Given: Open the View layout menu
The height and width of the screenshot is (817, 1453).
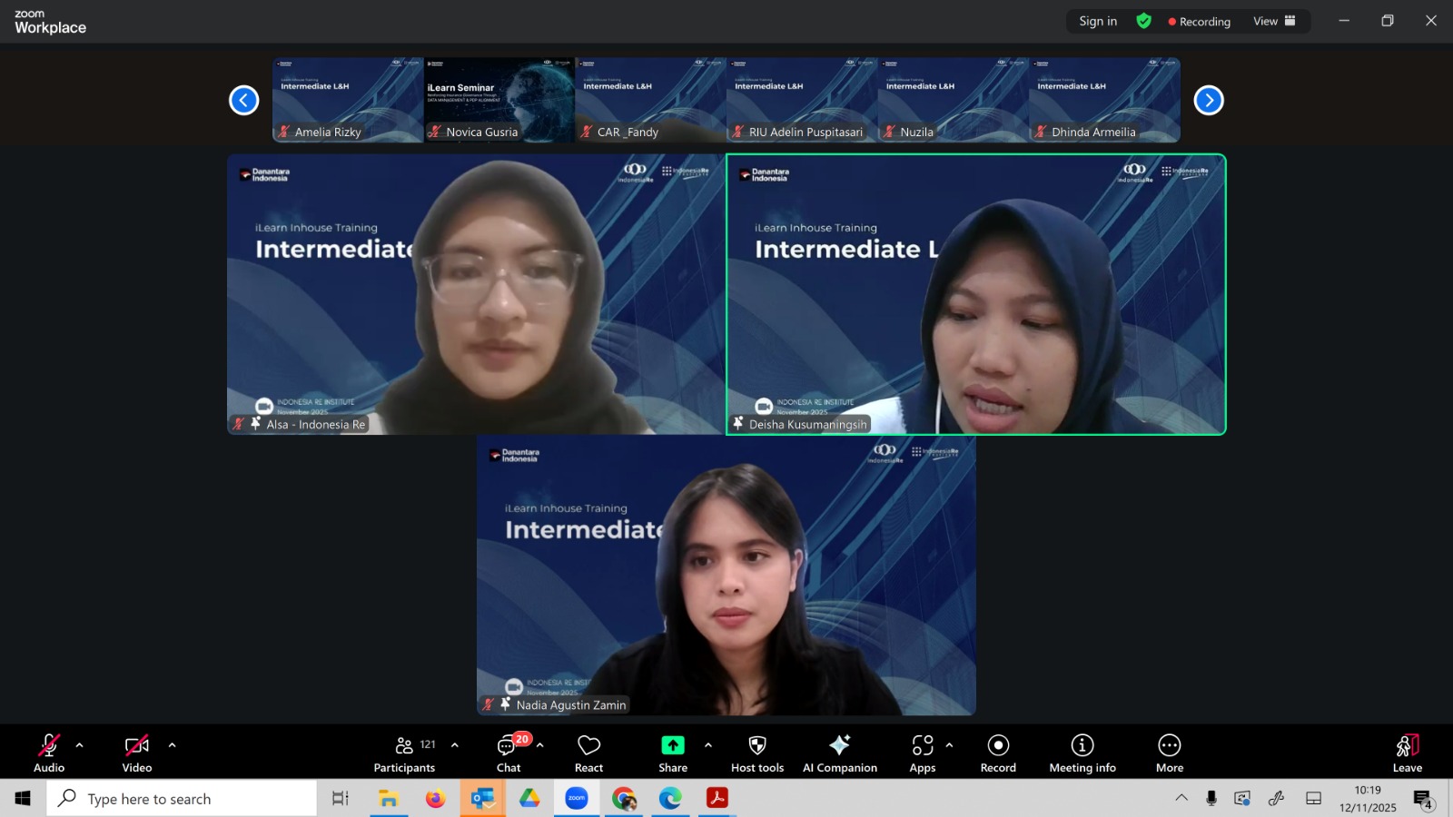Looking at the screenshot, I should point(1274,21).
